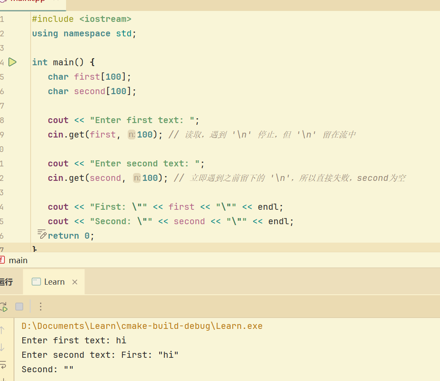Click the n: parameter hint on first cin.get
Image resolution: width=440 pixels, height=381 pixels.
pyautogui.click(x=132, y=135)
